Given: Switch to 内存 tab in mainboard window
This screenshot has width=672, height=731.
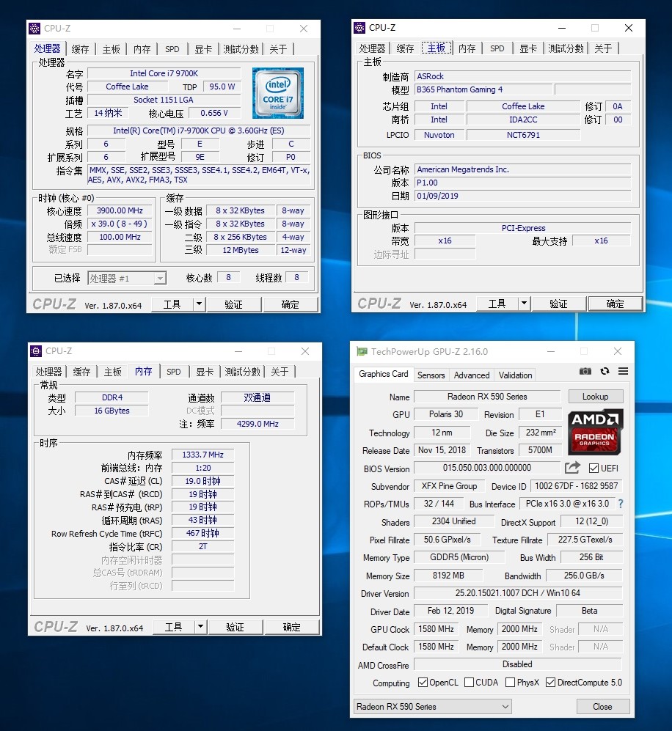Looking at the screenshot, I should (x=467, y=48).
